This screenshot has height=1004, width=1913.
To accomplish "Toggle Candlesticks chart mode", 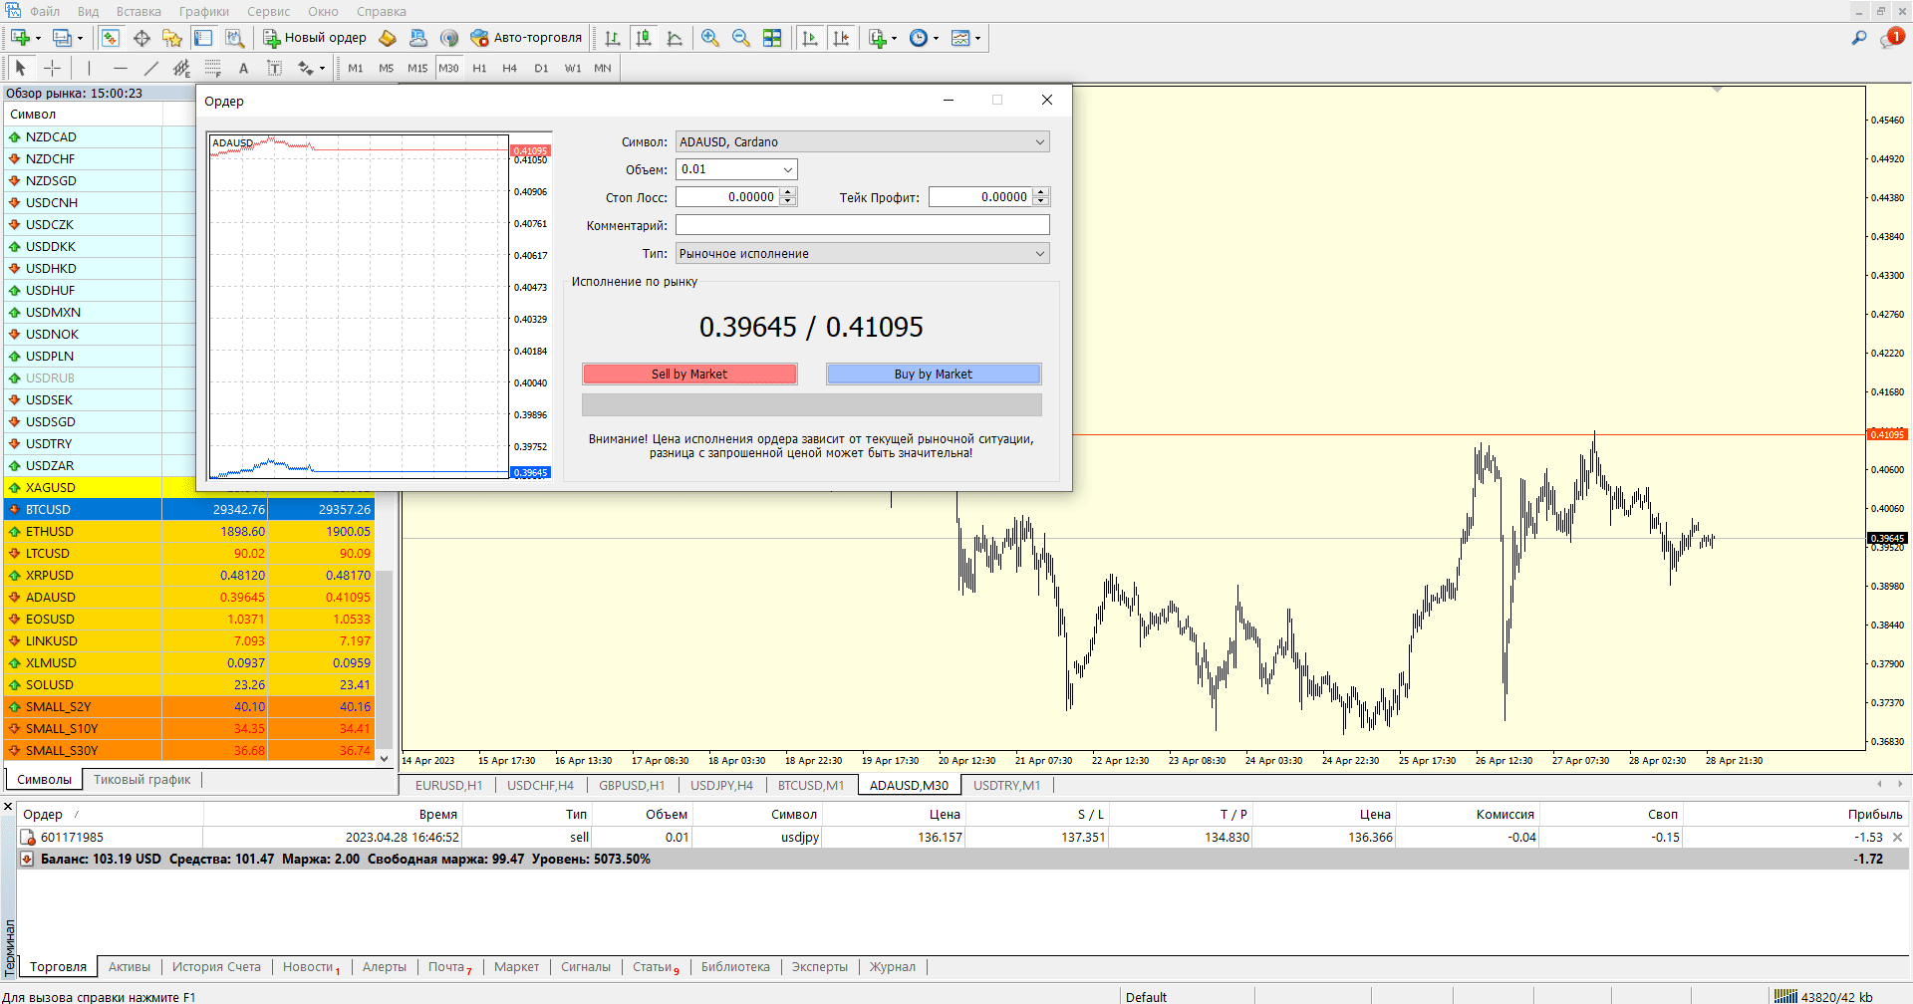I will coord(644,38).
